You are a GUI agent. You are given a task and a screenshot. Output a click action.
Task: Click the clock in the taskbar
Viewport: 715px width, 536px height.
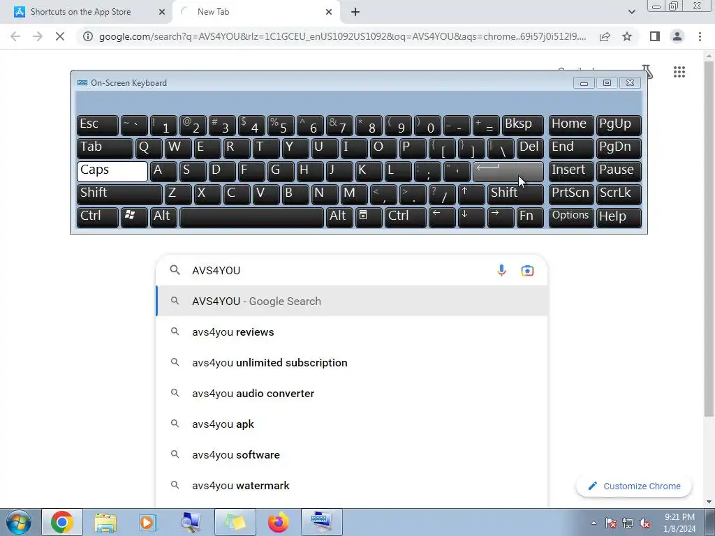pos(679,523)
